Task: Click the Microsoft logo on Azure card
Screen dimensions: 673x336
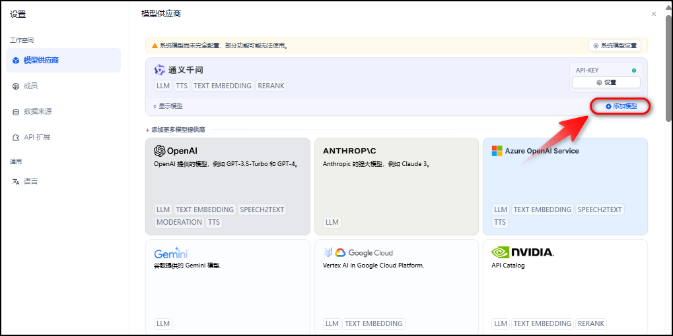Action: 497,151
